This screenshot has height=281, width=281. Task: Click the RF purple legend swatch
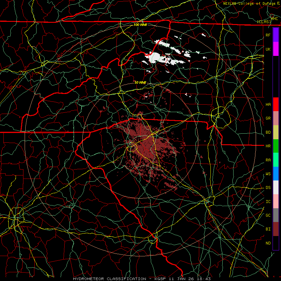[x=276, y=35]
